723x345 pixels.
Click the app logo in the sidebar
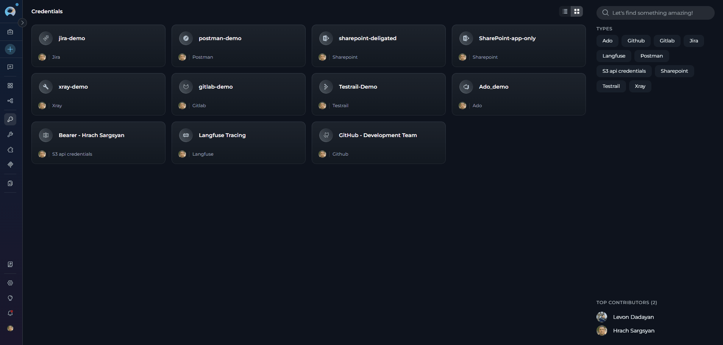[10, 11]
